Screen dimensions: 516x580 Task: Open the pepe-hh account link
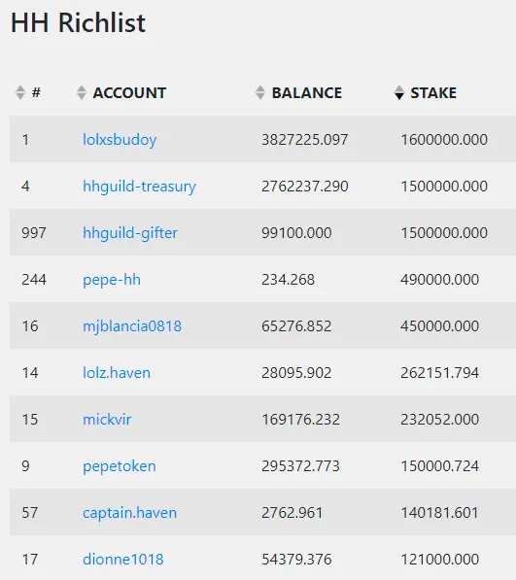(112, 280)
